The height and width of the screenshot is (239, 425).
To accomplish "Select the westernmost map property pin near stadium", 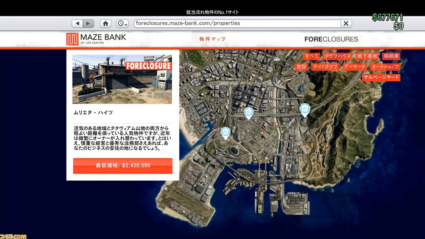I will point(226,133).
